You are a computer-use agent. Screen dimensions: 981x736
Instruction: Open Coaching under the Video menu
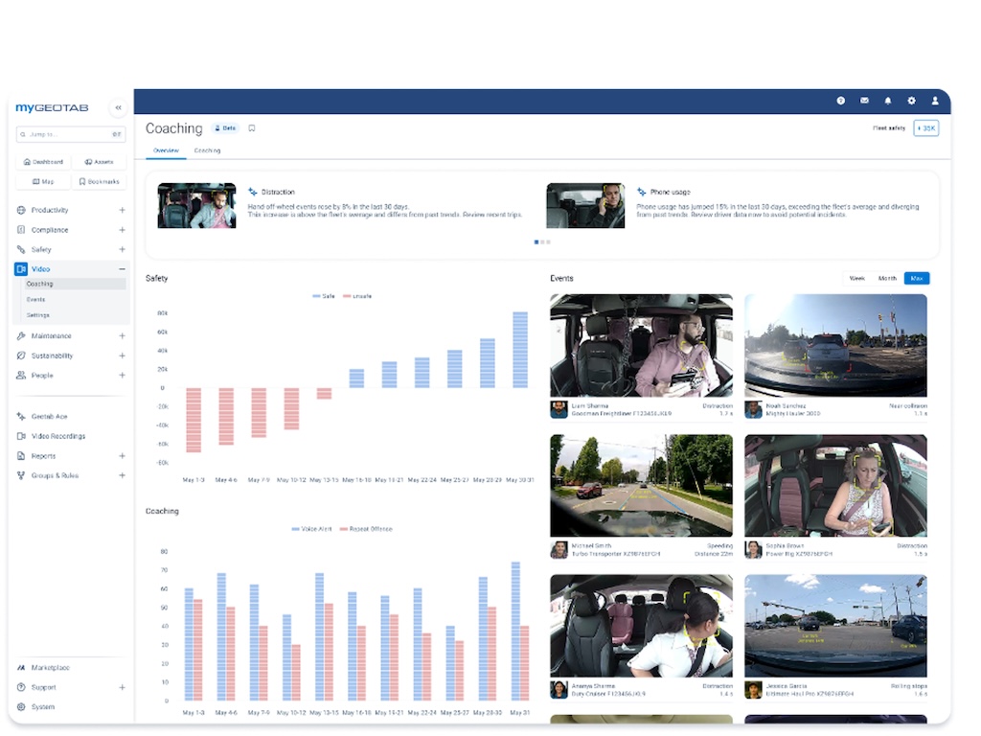(x=75, y=284)
